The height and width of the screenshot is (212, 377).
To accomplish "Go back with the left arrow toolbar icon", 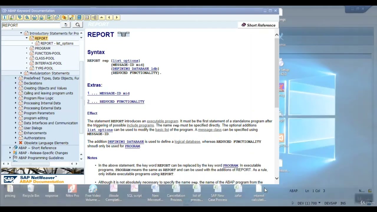I will tap(109, 18).
